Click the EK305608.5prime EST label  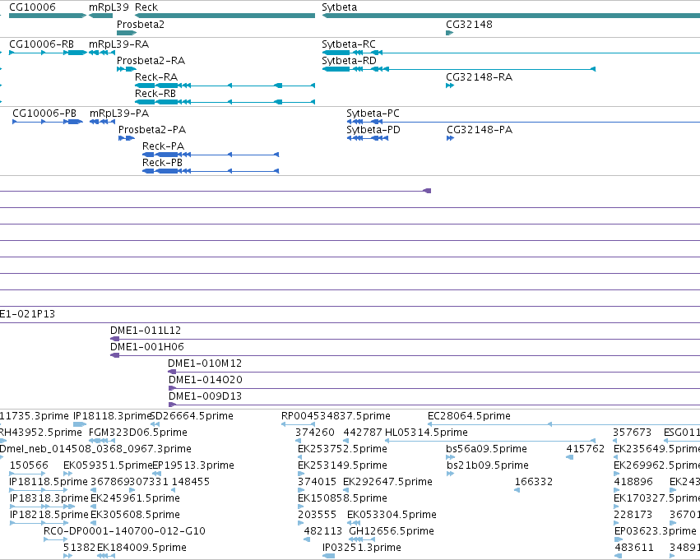point(135,515)
